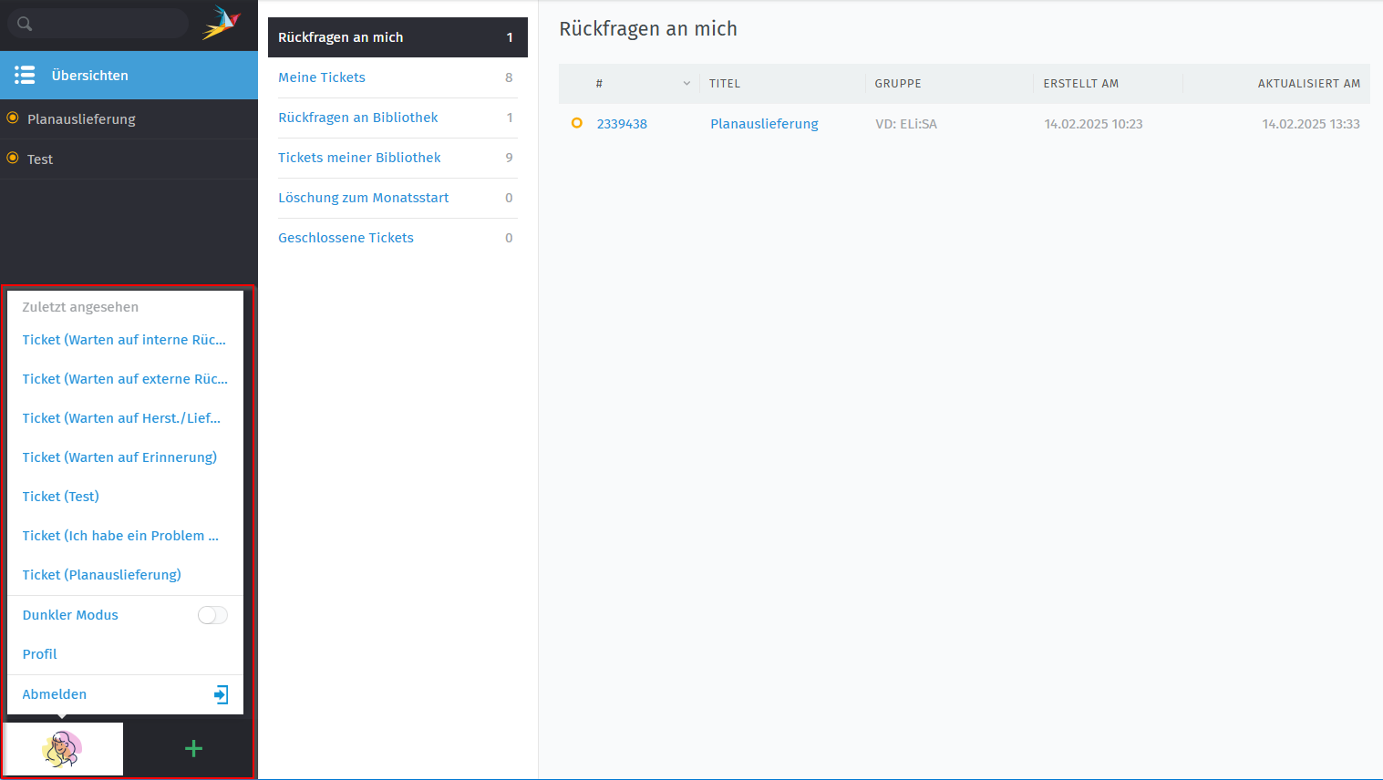
Task: Click orange status circle of ticket 2339438
Action: point(576,123)
